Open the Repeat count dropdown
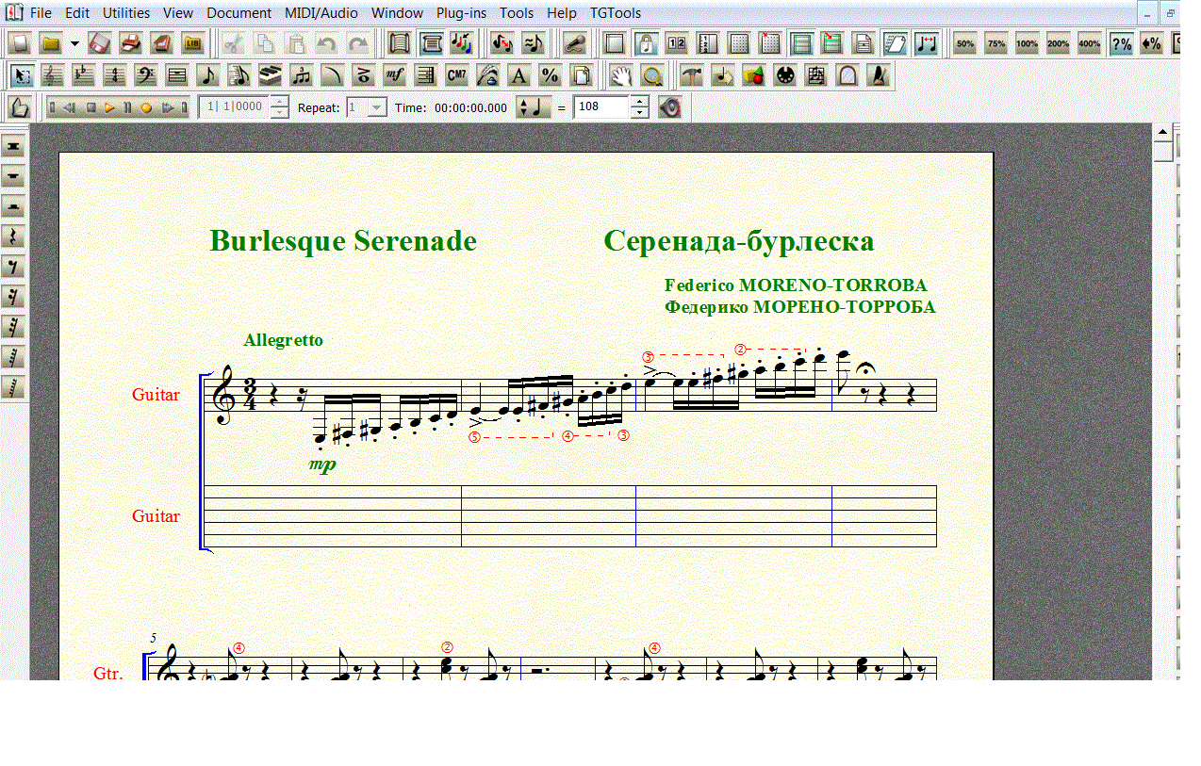 [x=376, y=107]
